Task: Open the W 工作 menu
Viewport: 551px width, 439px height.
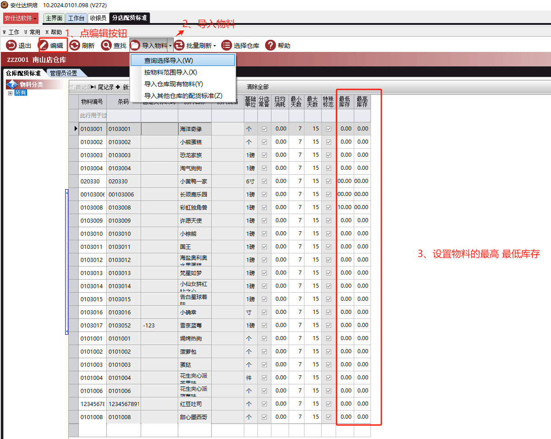Action: coord(11,33)
